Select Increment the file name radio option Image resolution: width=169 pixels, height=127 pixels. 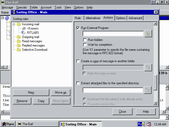pos(84,99)
